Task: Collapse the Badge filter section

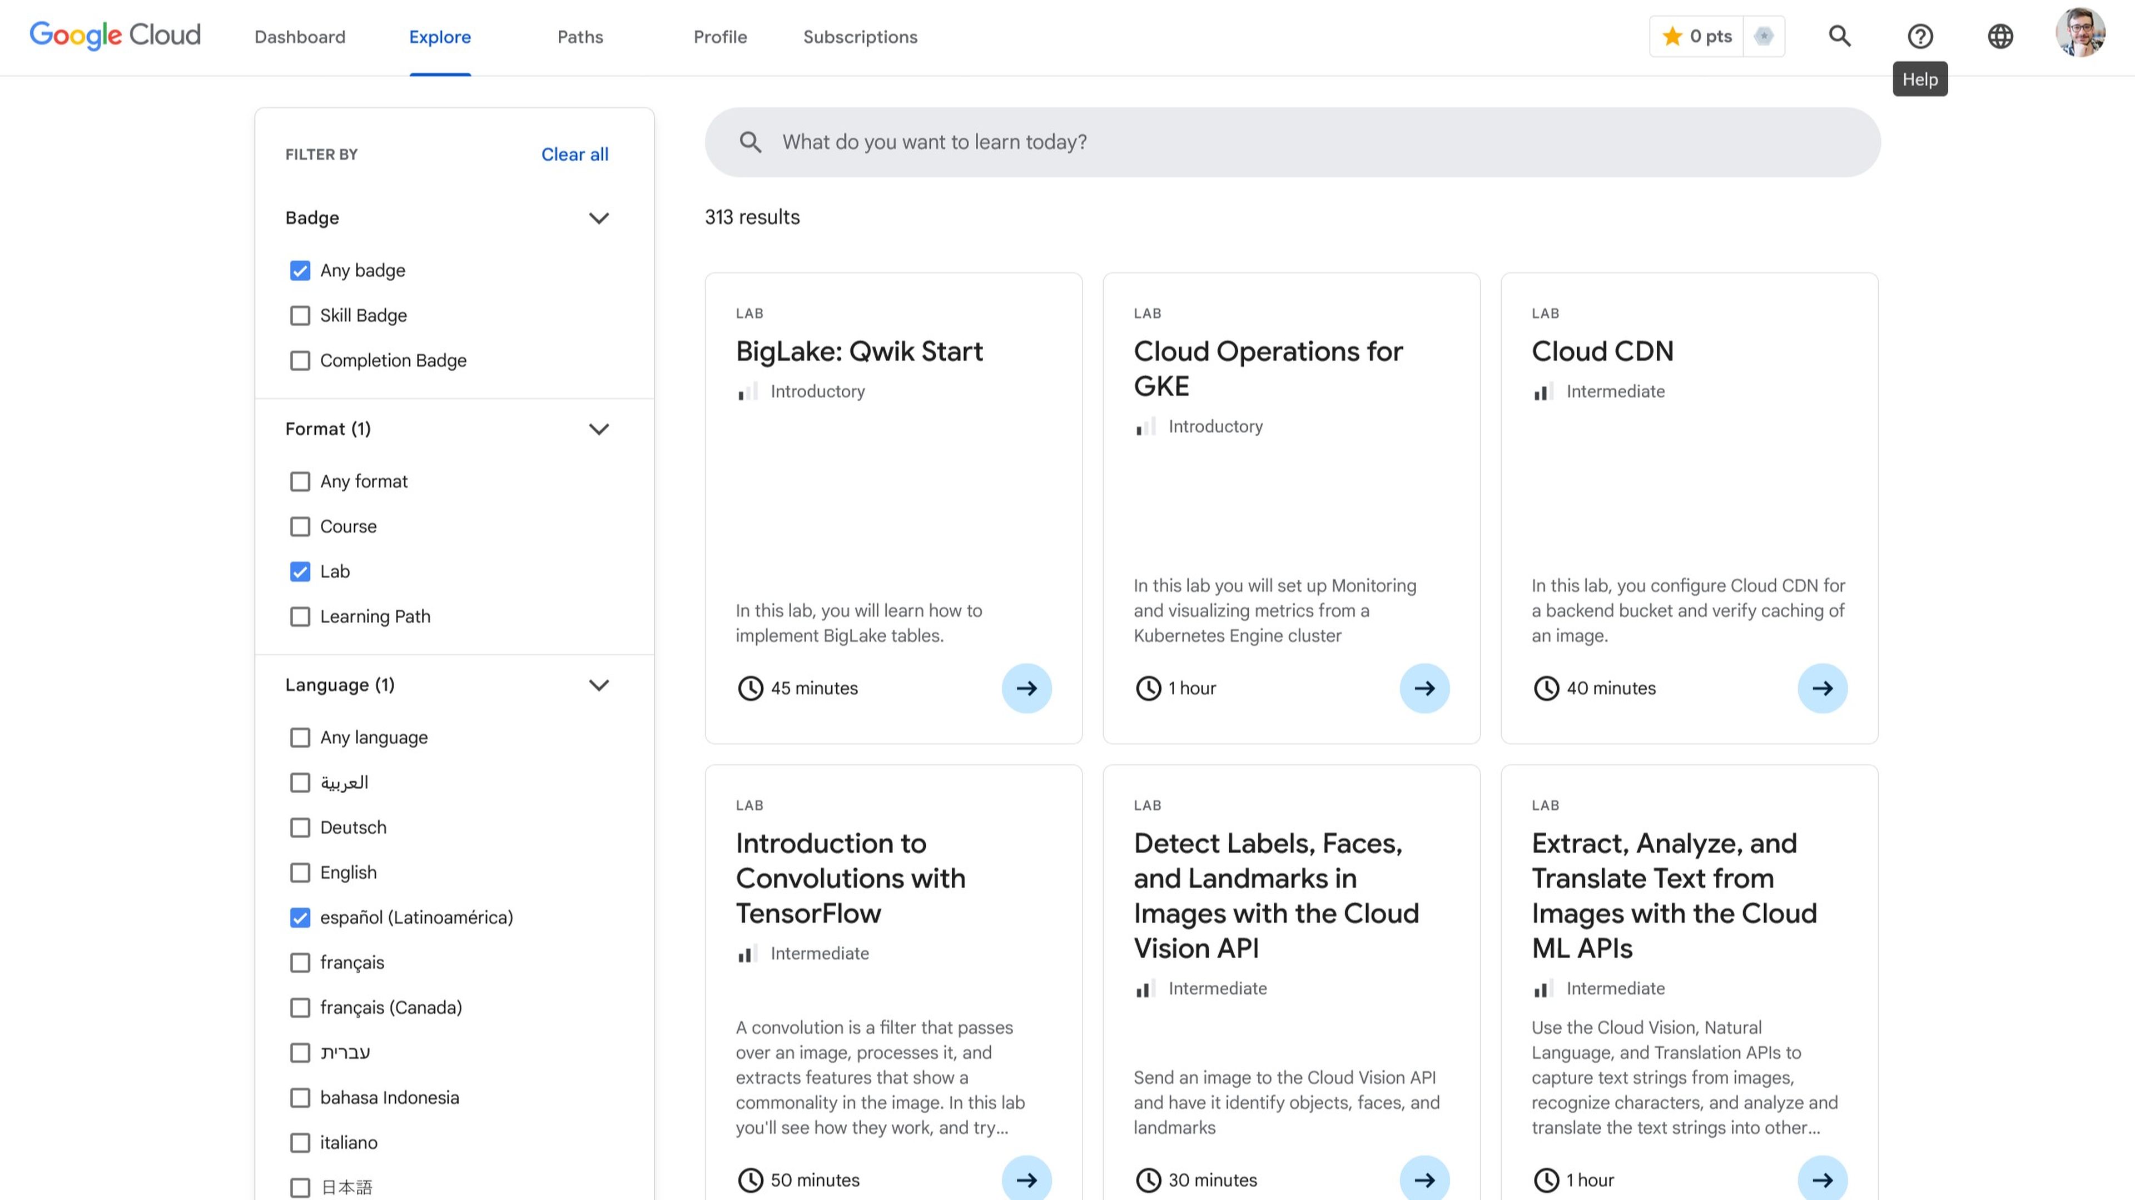Action: pyautogui.click(x=598, y=218)
